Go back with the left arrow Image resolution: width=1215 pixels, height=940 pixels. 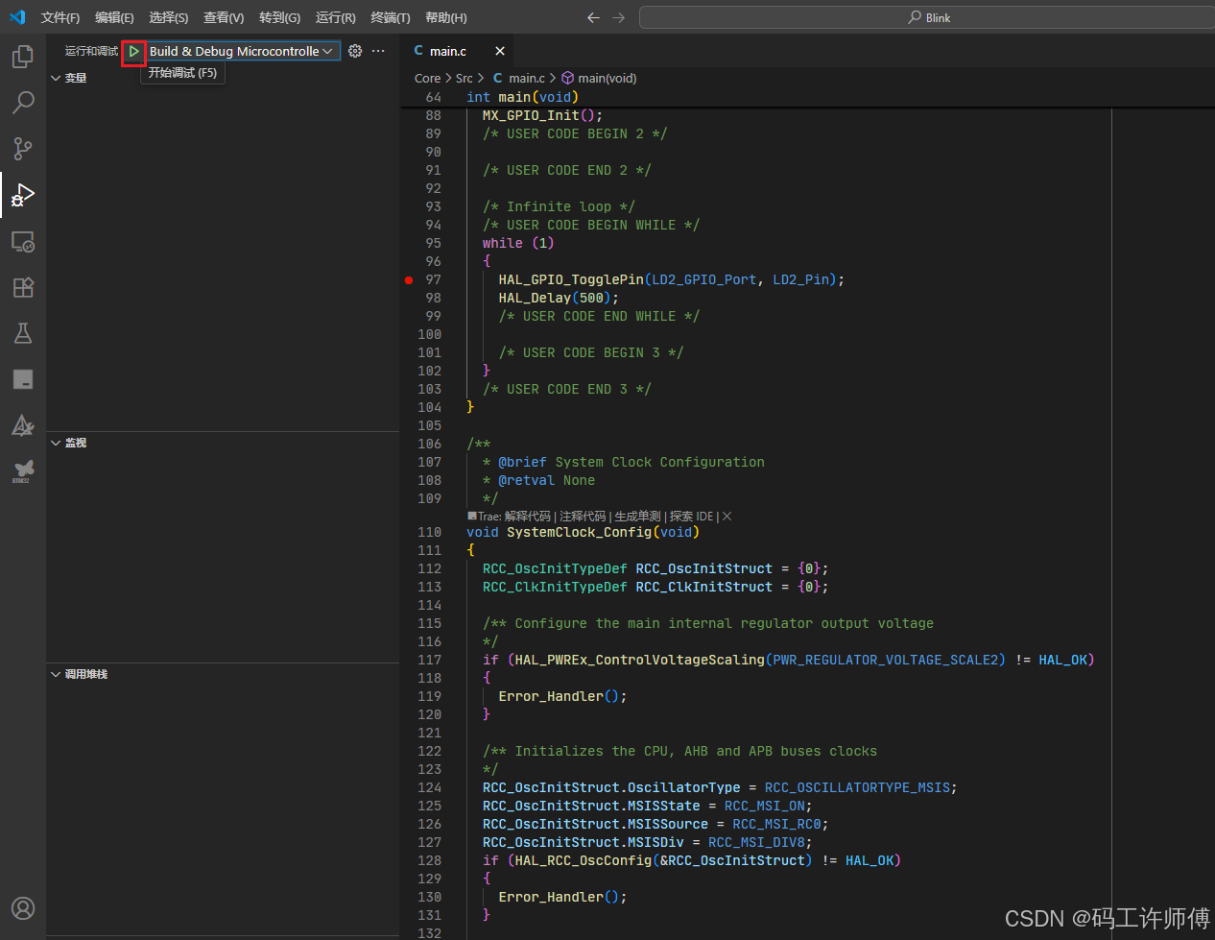(x=593, y=17)
